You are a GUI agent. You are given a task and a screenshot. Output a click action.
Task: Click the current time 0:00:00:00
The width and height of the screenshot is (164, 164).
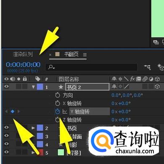23,65
